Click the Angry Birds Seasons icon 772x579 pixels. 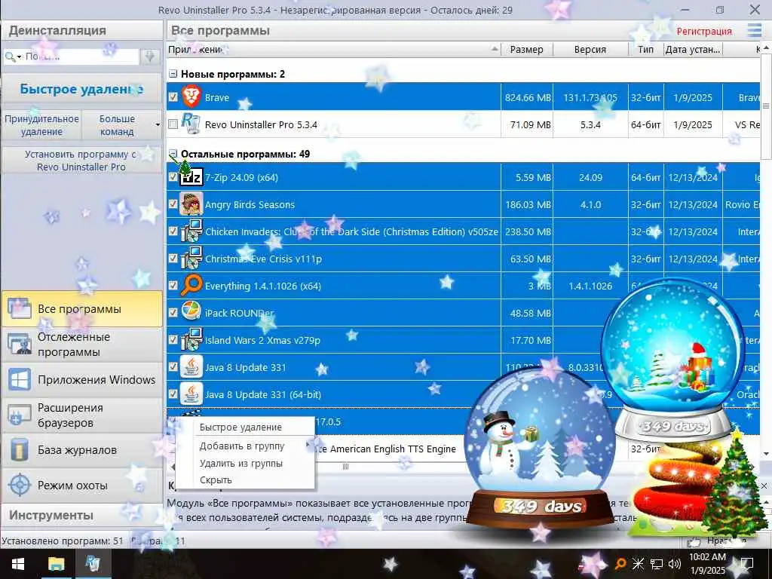191,204
